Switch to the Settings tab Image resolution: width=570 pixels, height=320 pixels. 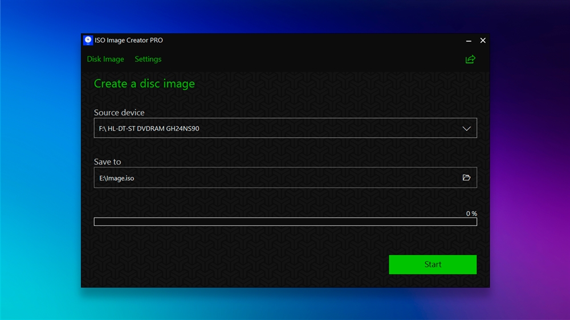click(148, 59)
